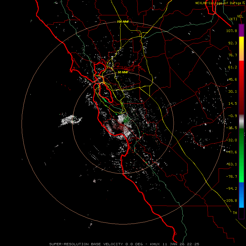Click the 14.5 legend value

[x=233, y=104]
